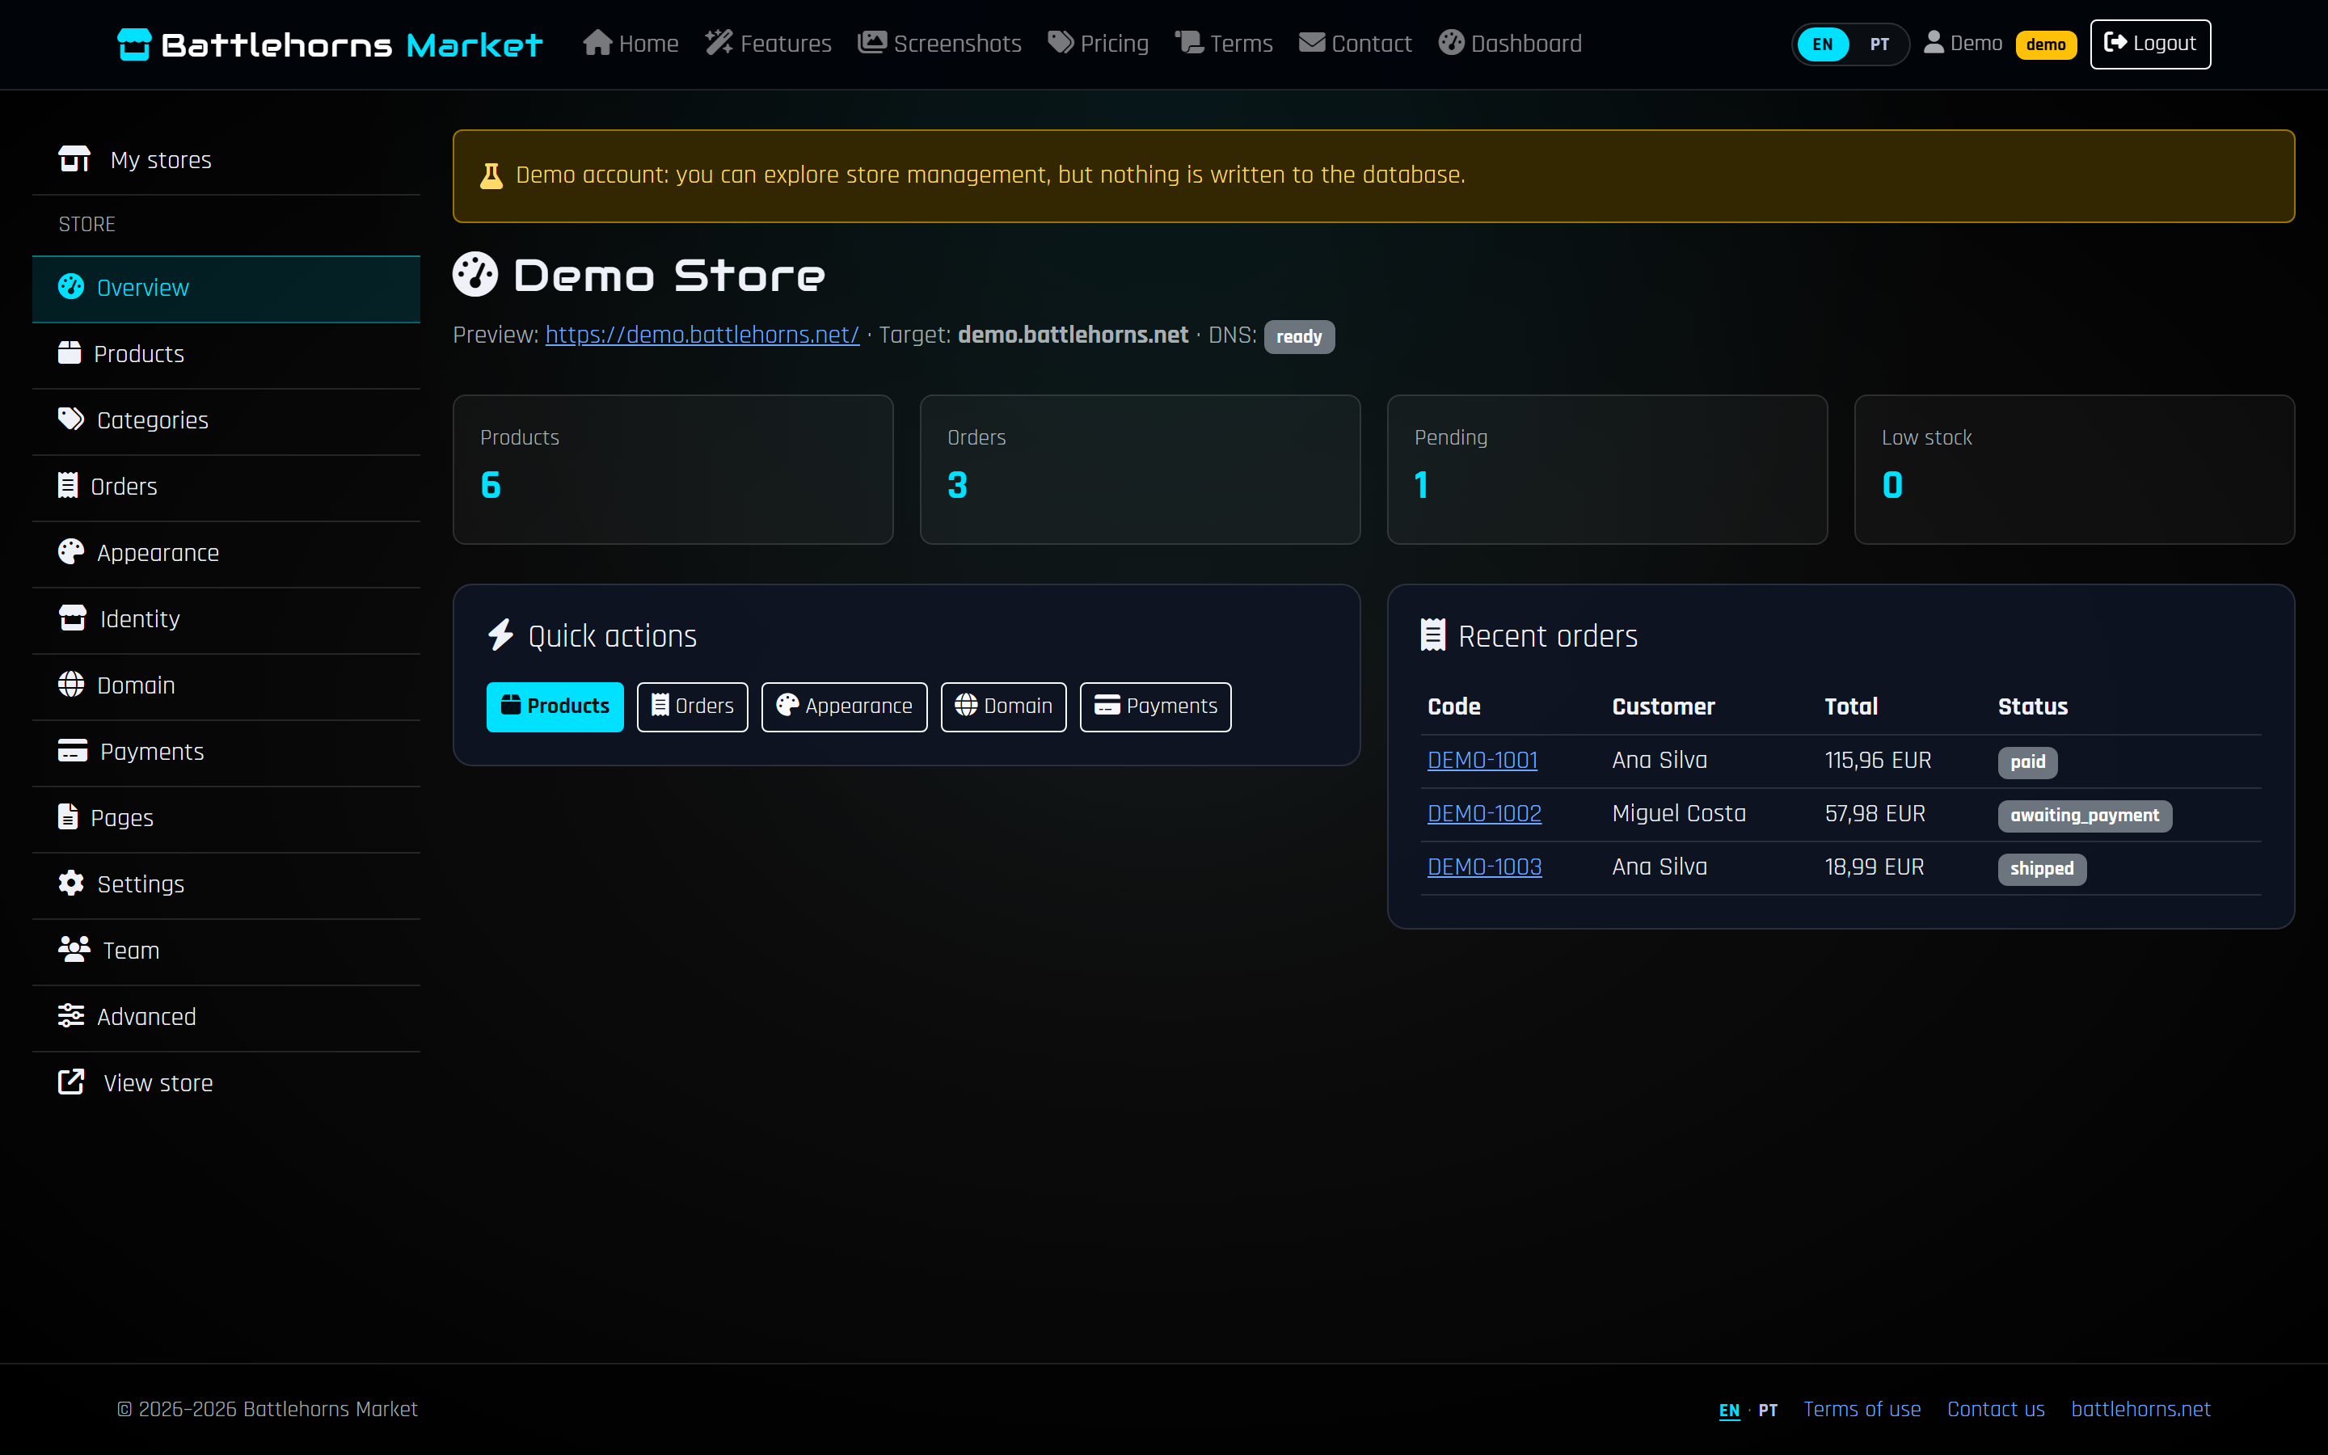The width and height of the screenshot is (2328, 1455).
Task: Click the paid status badge
Action: pos(2027,762)
